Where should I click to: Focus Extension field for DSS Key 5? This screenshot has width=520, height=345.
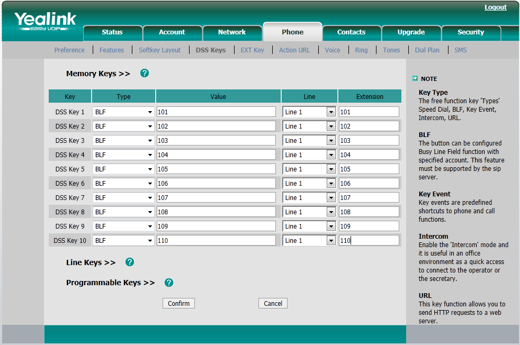(369, 169)
